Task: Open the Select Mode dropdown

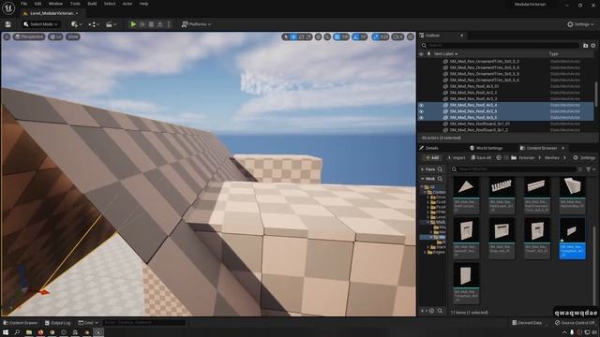Action: (40, 24)
